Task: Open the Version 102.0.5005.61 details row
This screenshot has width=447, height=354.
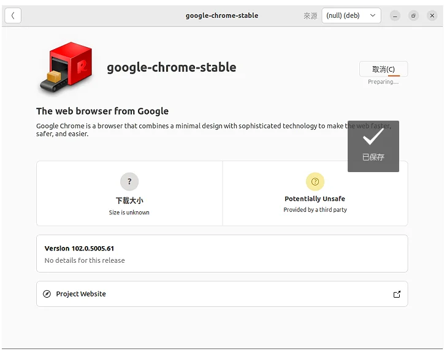Action: tap(222, 254)
